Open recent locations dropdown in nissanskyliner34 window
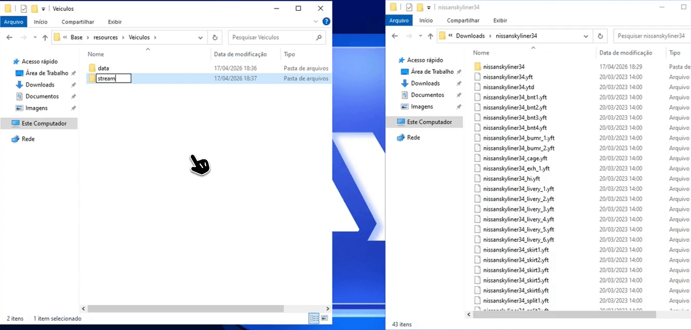 point(420,36)
